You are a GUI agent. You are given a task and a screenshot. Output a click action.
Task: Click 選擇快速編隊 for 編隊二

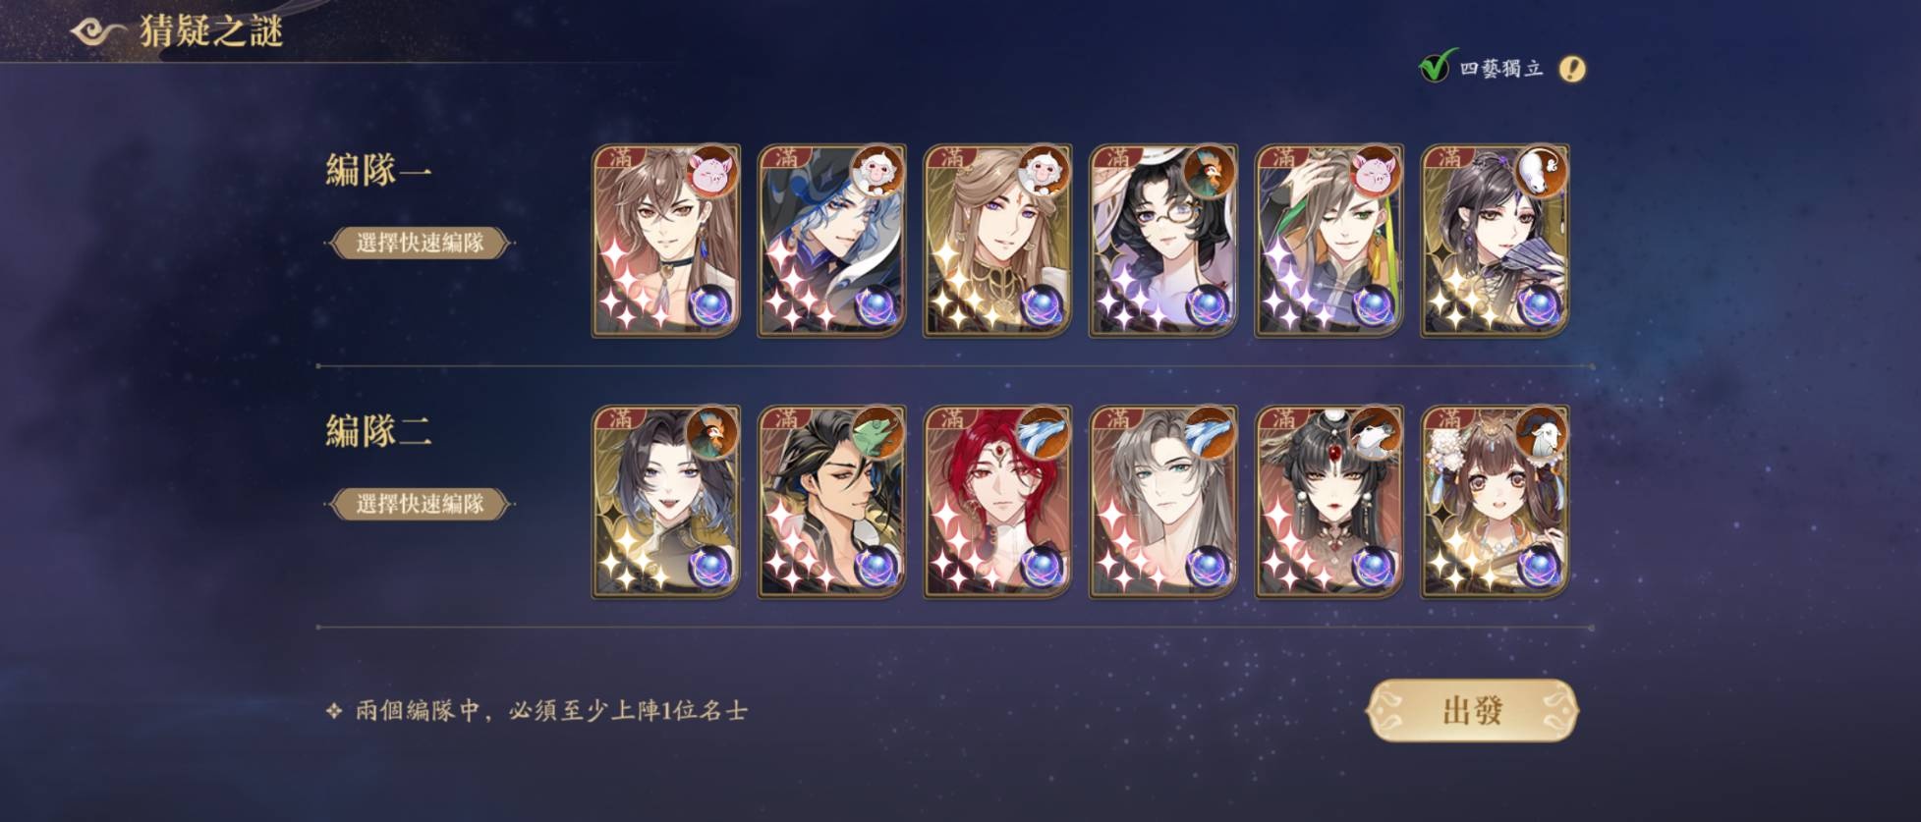coord(420,504)
